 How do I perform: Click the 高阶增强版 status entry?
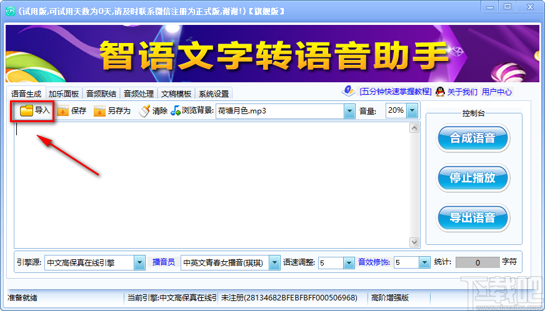(x=390, y=298)
